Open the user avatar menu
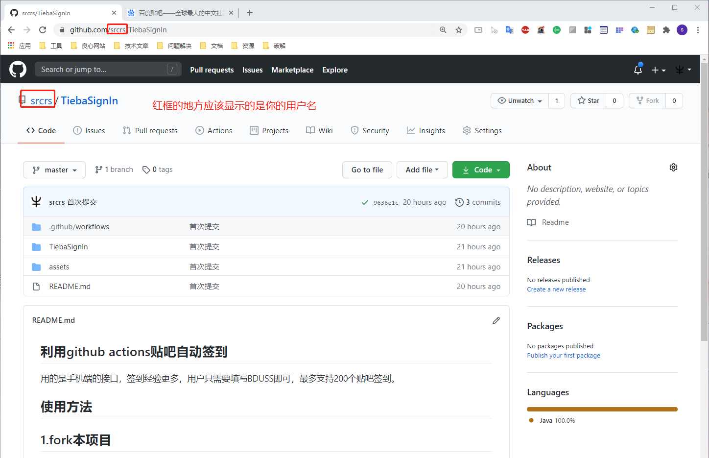This screenshot has width=709, height=458. (683, 70)
